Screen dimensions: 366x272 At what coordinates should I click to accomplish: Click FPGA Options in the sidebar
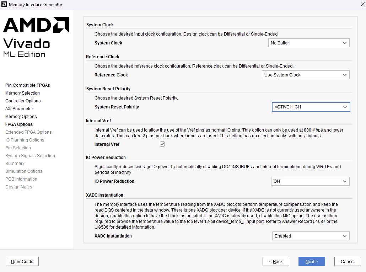(19, 124)
